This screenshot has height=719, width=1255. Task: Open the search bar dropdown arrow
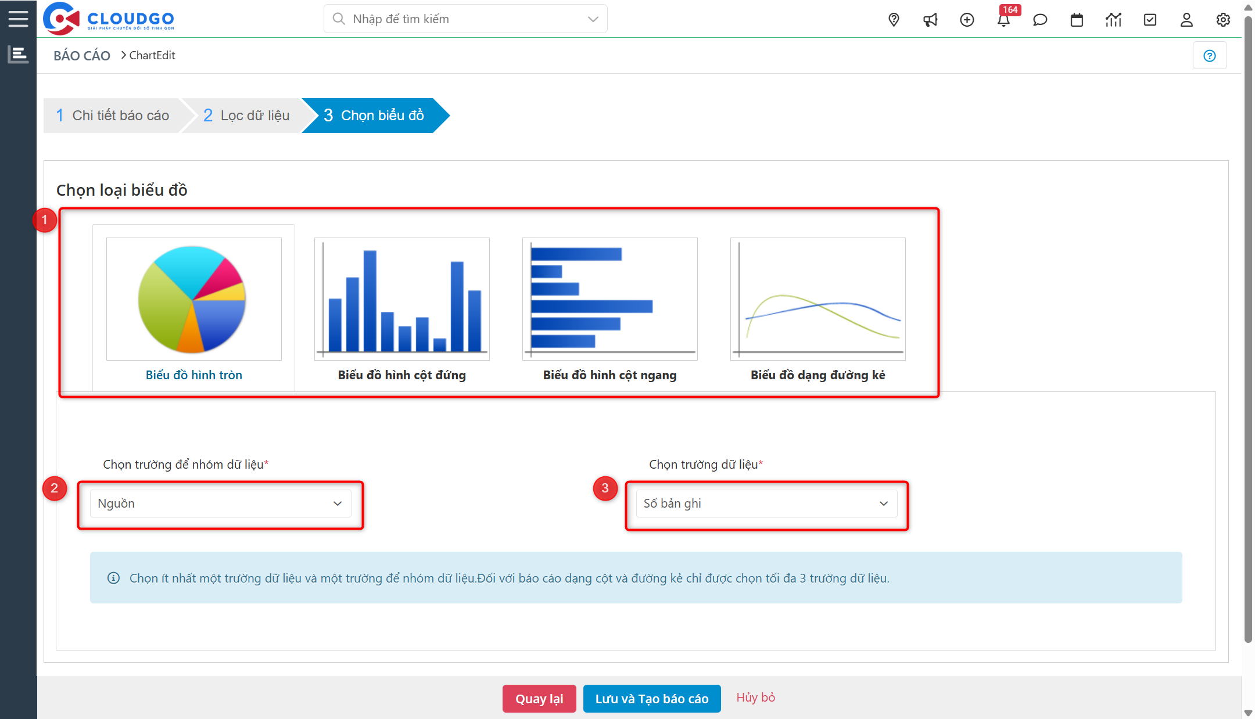click(x=593, y=19)
